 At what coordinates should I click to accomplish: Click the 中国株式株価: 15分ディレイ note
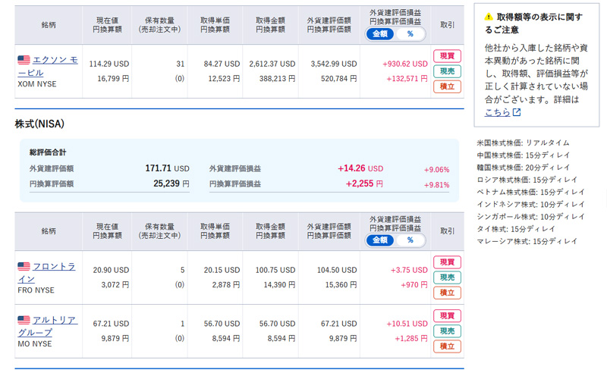click(x=524, y=155)
